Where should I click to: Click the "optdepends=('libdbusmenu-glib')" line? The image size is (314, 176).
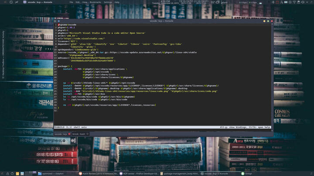(78, 50)
